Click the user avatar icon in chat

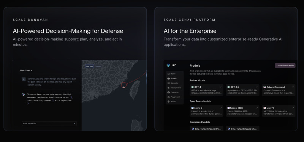(x=24, y=79)
